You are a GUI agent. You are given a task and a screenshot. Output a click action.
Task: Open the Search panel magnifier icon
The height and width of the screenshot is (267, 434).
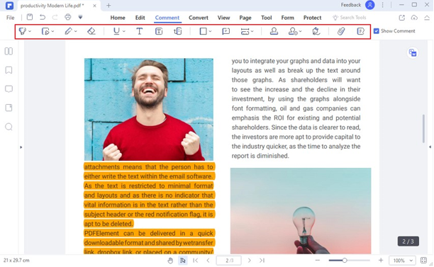[9, 127]
